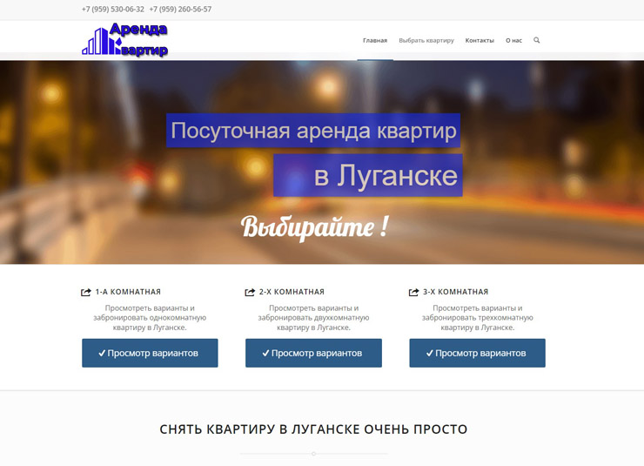Call the phone number +7 (959) 530-06-32
Screen dimensions: 644x466
coord(113,9)
